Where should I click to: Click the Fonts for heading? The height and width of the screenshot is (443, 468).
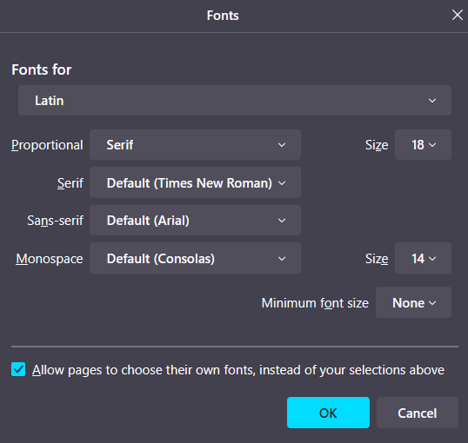pyautogui.click(x=42, y=69)
